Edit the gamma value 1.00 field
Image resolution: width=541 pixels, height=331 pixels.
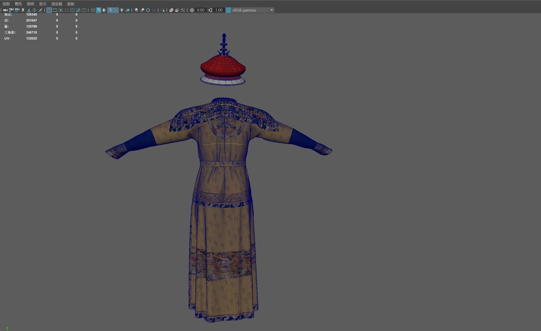pyautogui.click(x=219, y=10)
